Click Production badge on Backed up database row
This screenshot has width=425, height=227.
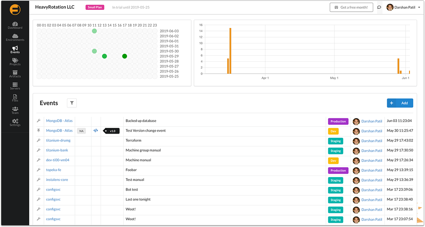pyautogui.click(x=338, y=121)
